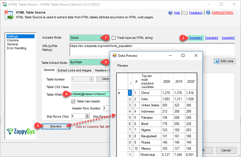Click the Preview button

point(56,126)
